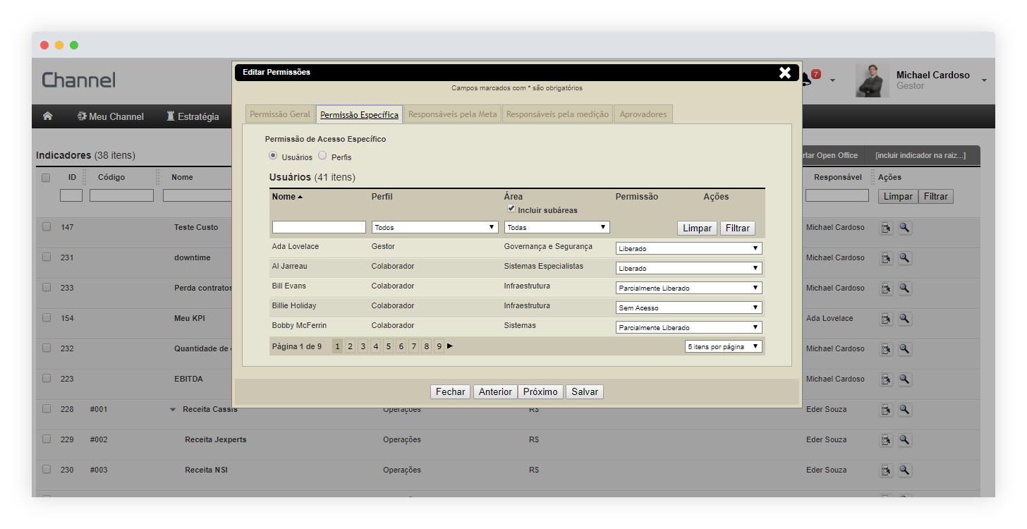
Task: Click edit icon for Receita Jexperts row
Action: (886, 440)
